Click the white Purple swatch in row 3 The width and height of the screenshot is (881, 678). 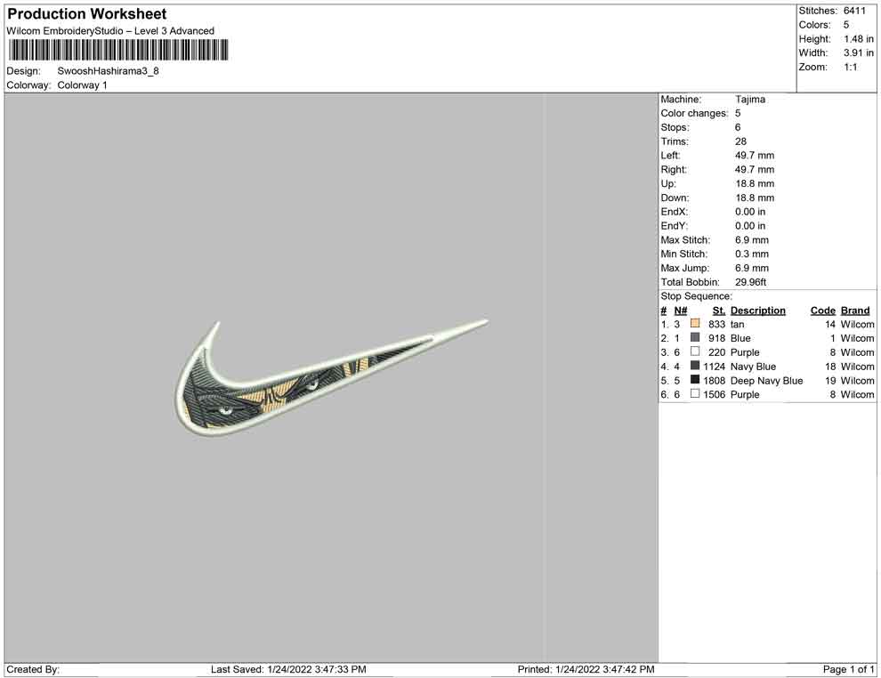pos(695,351)
